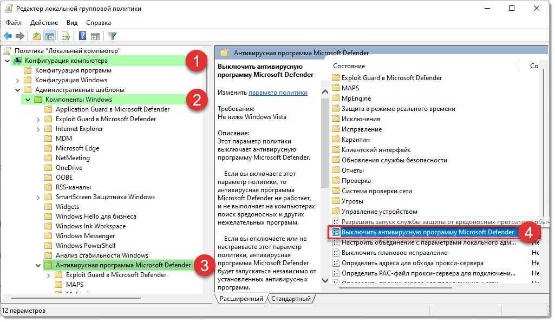The height and width of the screenshot is (322, 555).
Task: Select the OneDrive tree folder
Action: point(69,168)
